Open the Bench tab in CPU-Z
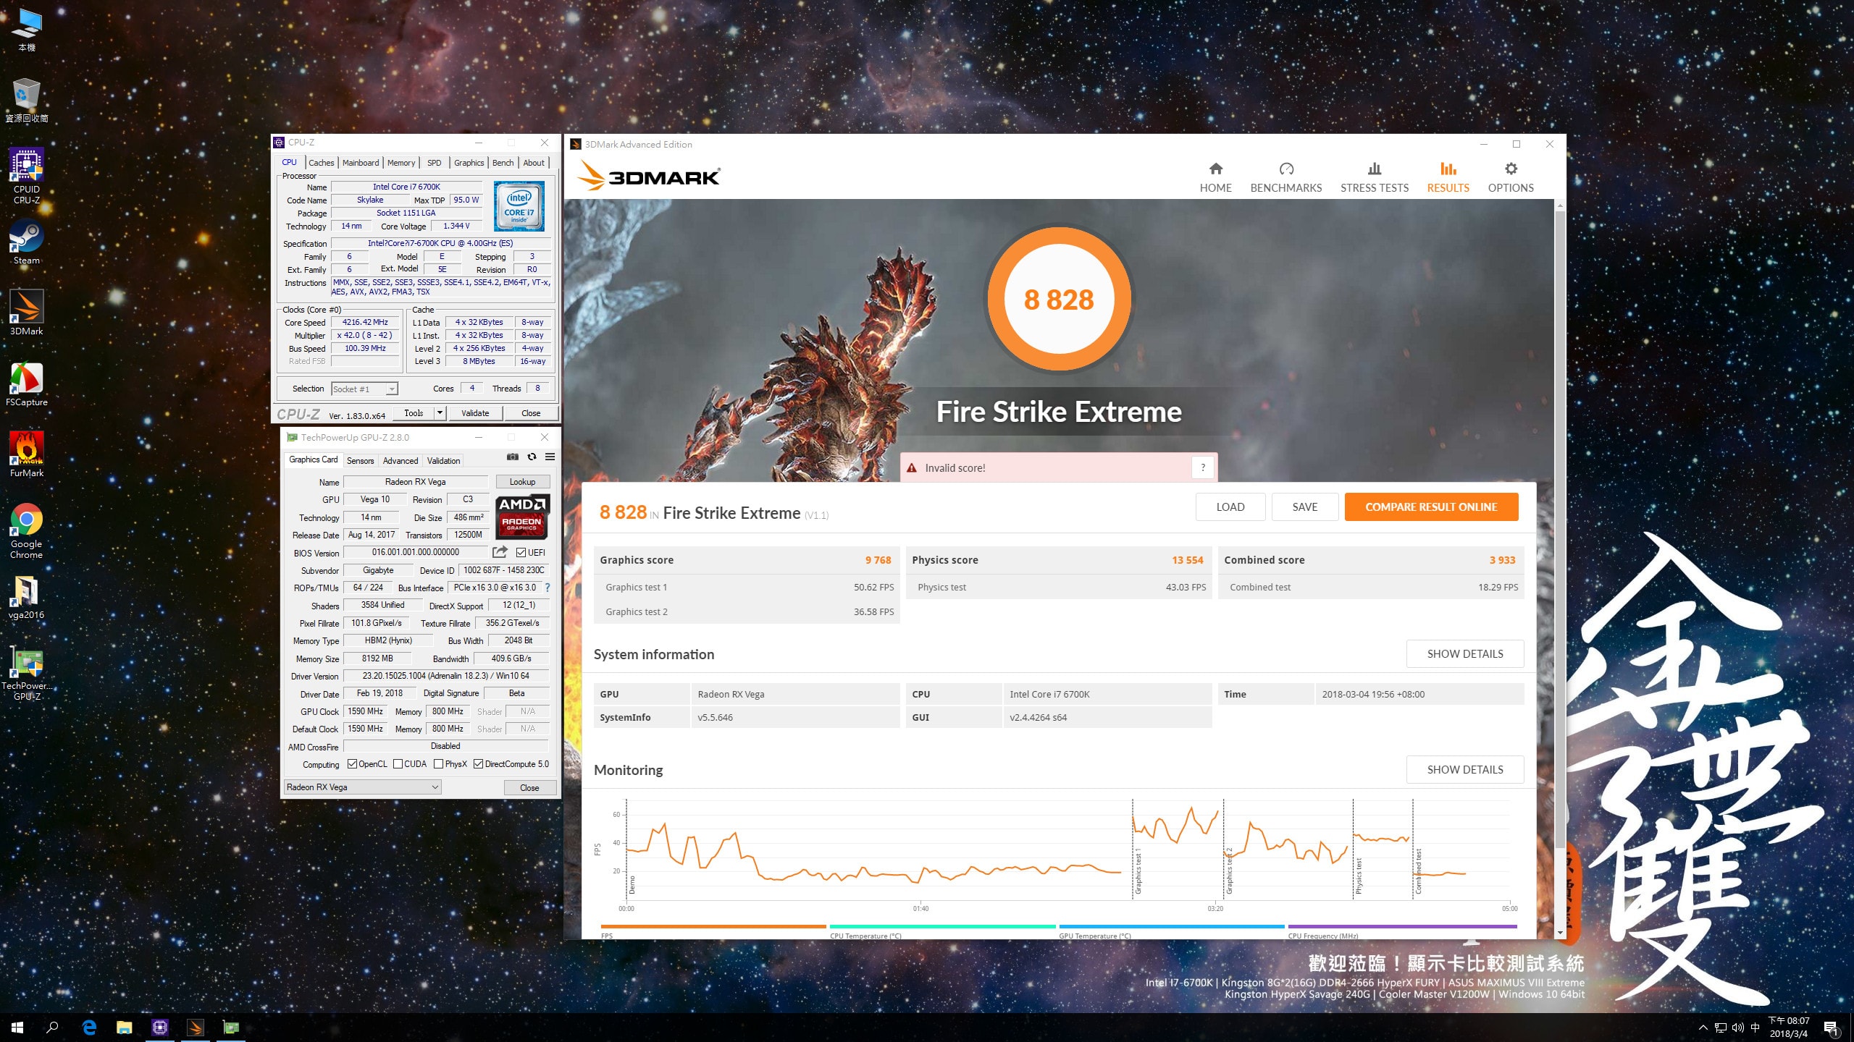 (x=503, y=163)
